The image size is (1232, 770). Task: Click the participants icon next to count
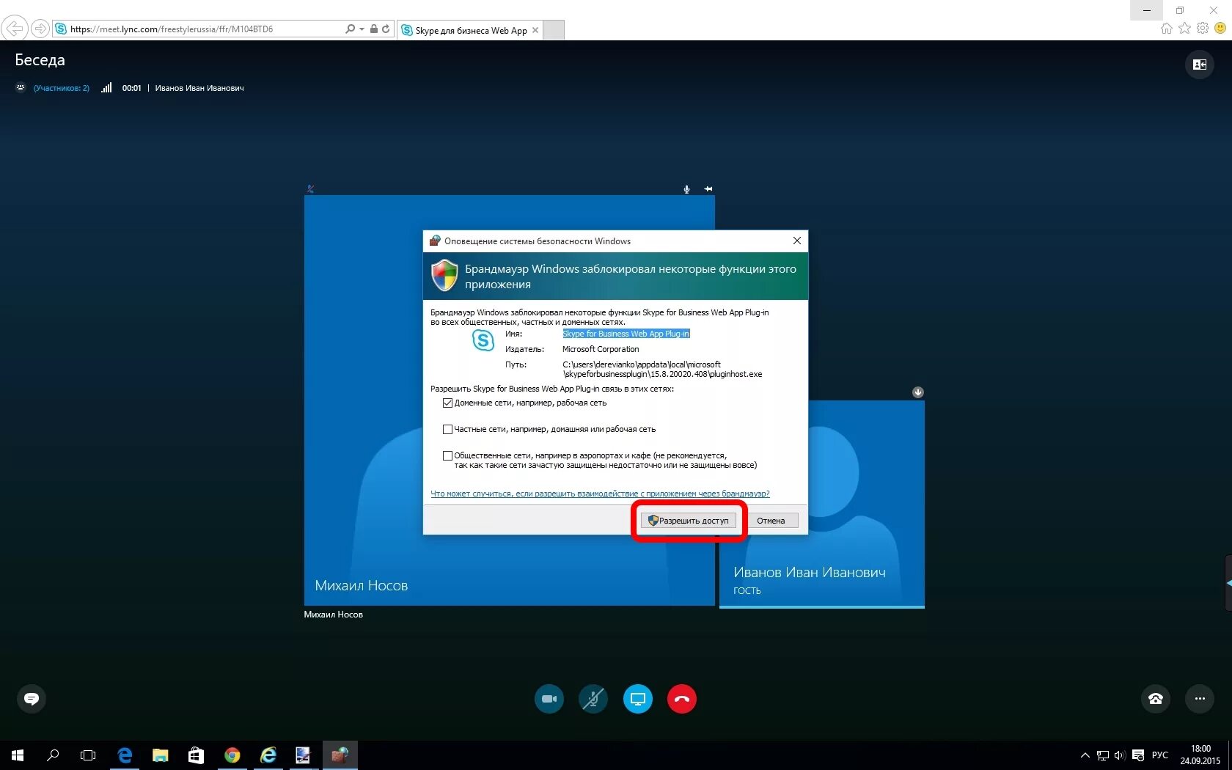click(21, 88)
